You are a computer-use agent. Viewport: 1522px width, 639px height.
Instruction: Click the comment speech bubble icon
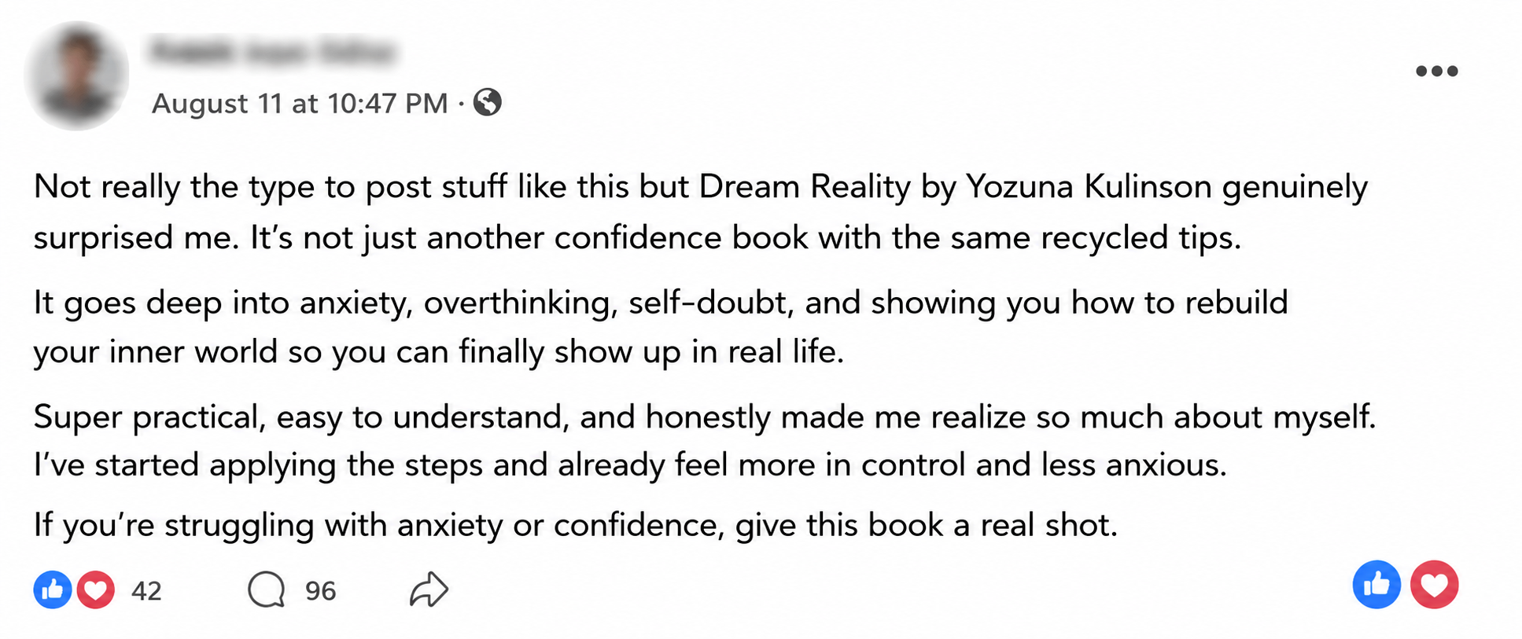(x=267, y=589)
